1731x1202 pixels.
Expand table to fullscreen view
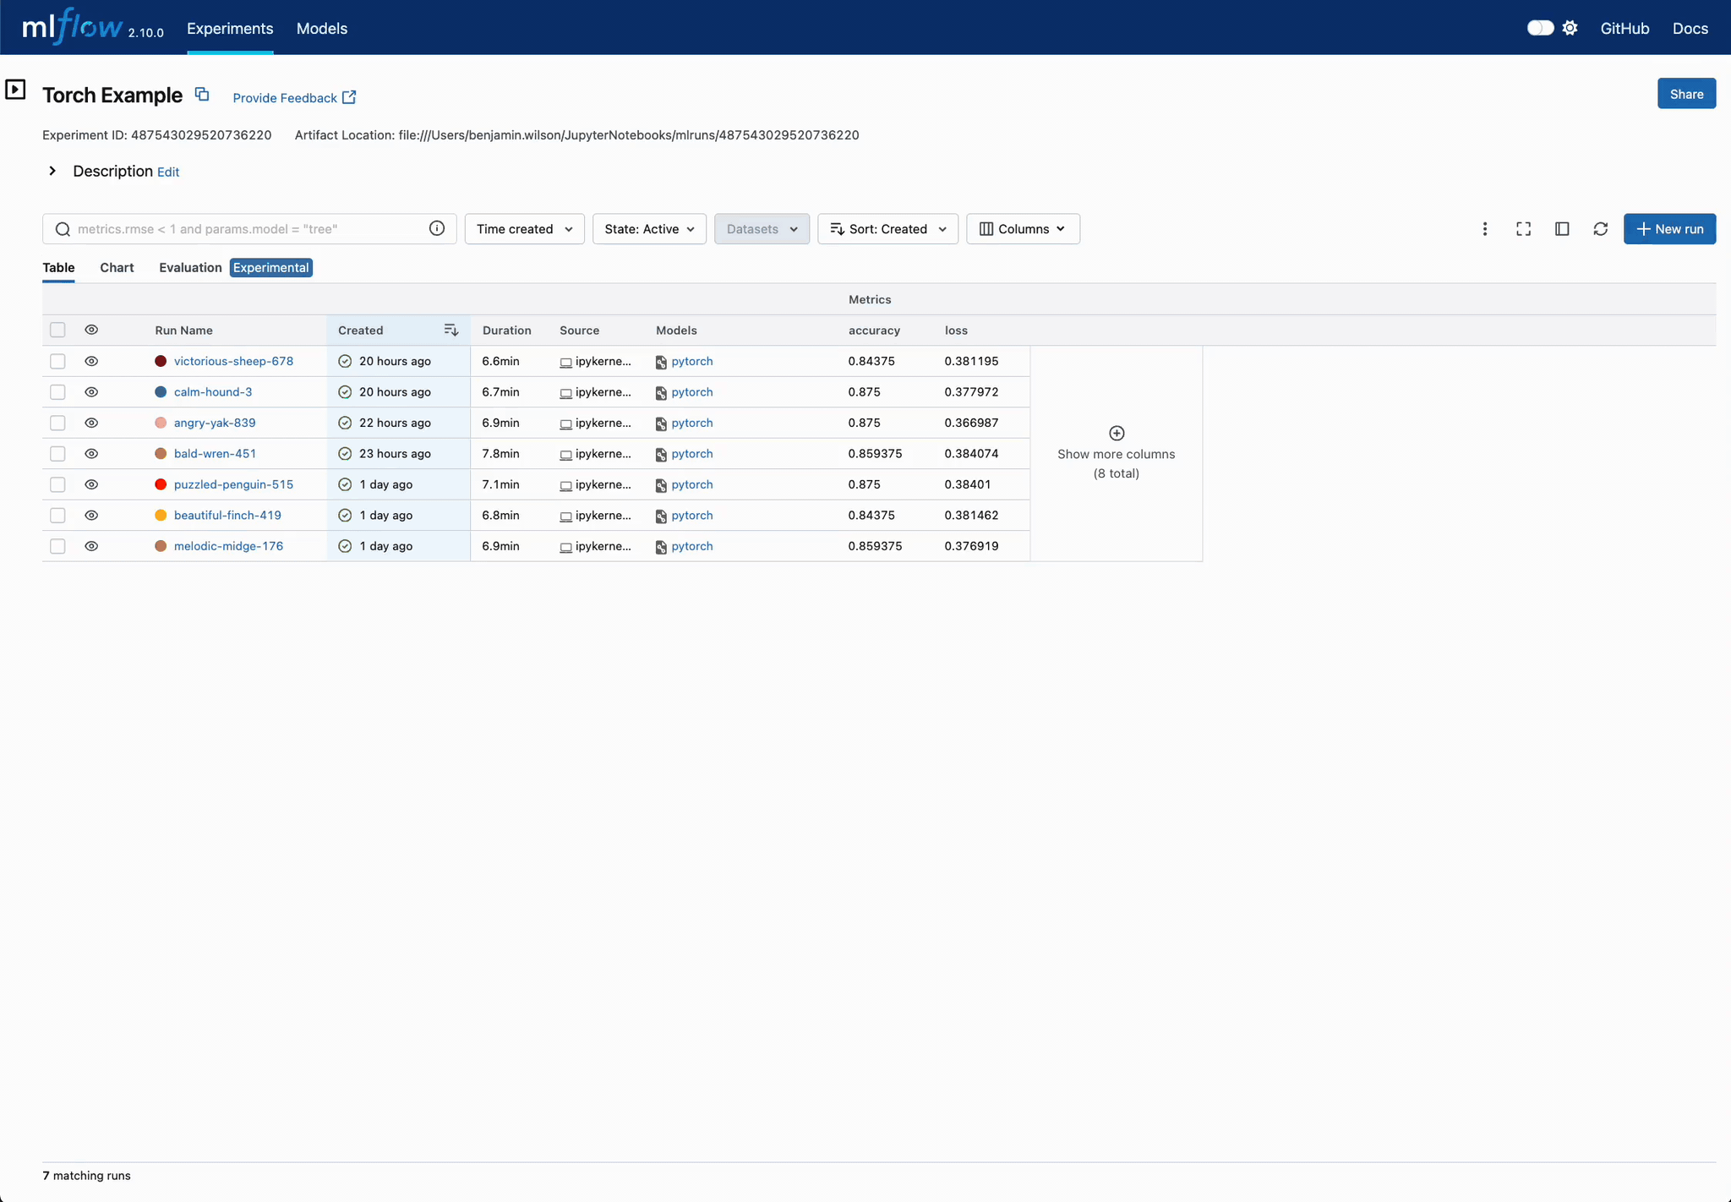click(1523, 229)
